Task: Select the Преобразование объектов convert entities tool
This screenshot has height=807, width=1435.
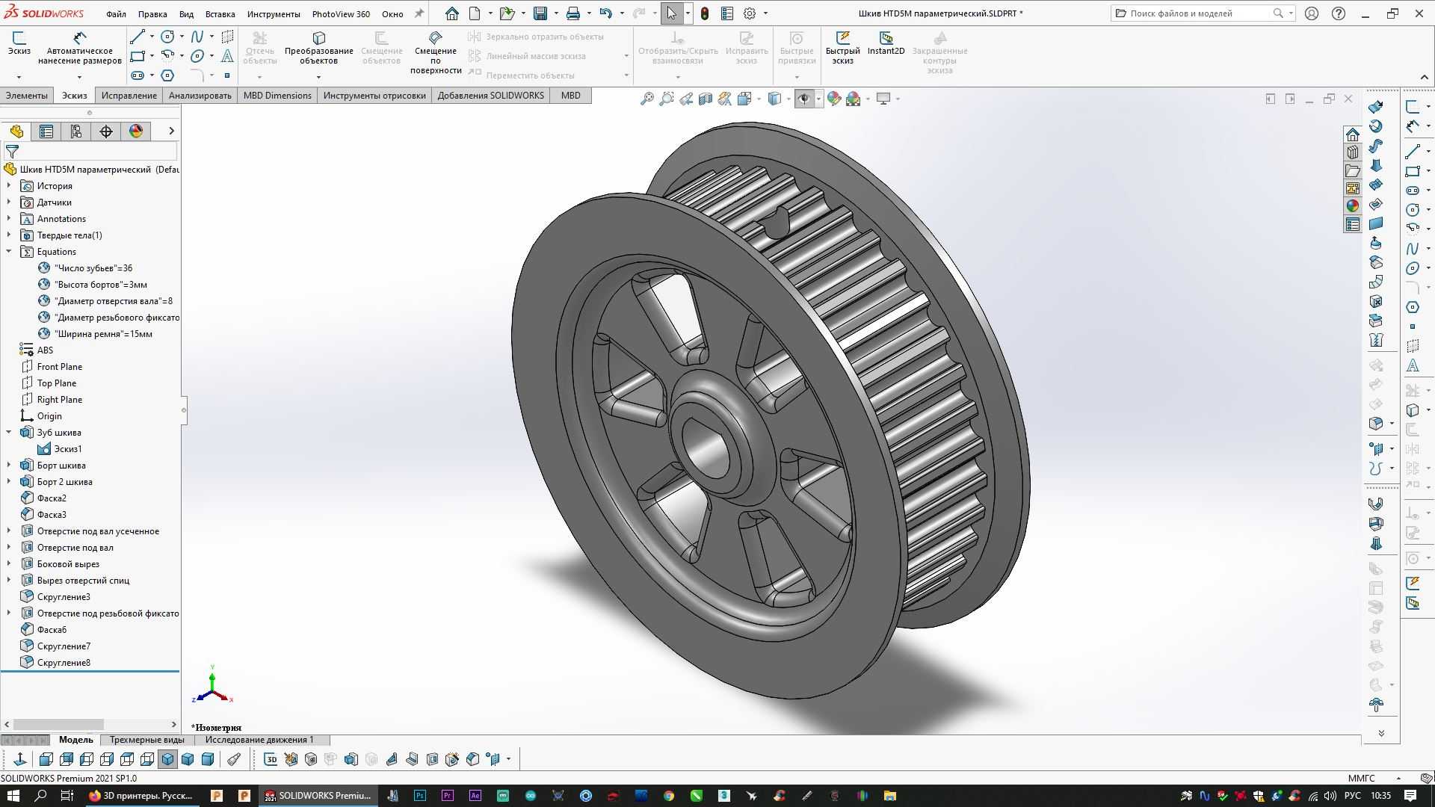Action: [318, 47]
